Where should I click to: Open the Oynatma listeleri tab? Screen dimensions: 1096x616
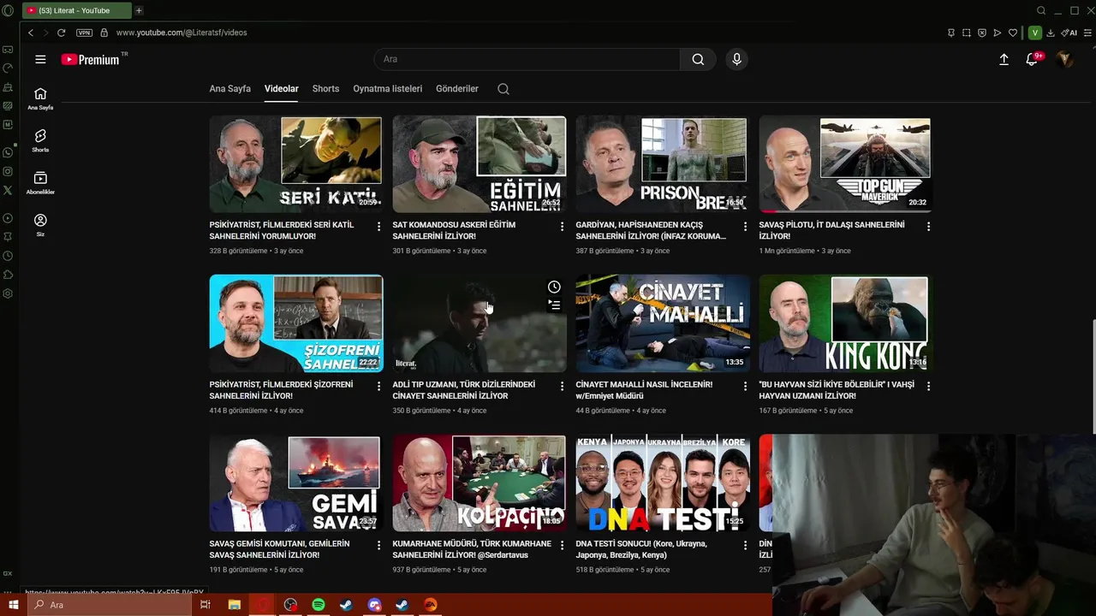(x=388, y=89)
